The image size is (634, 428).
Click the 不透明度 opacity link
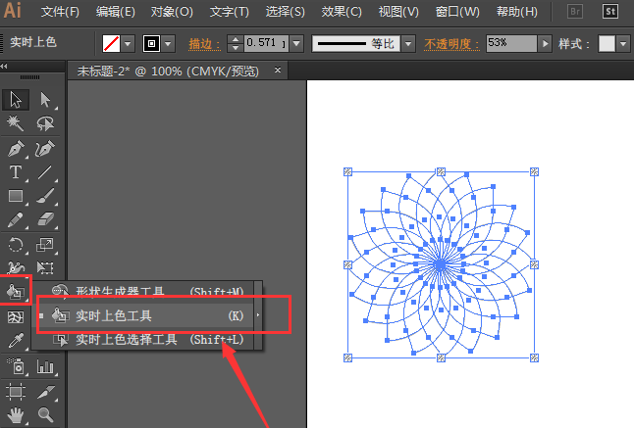click(452, 44)
